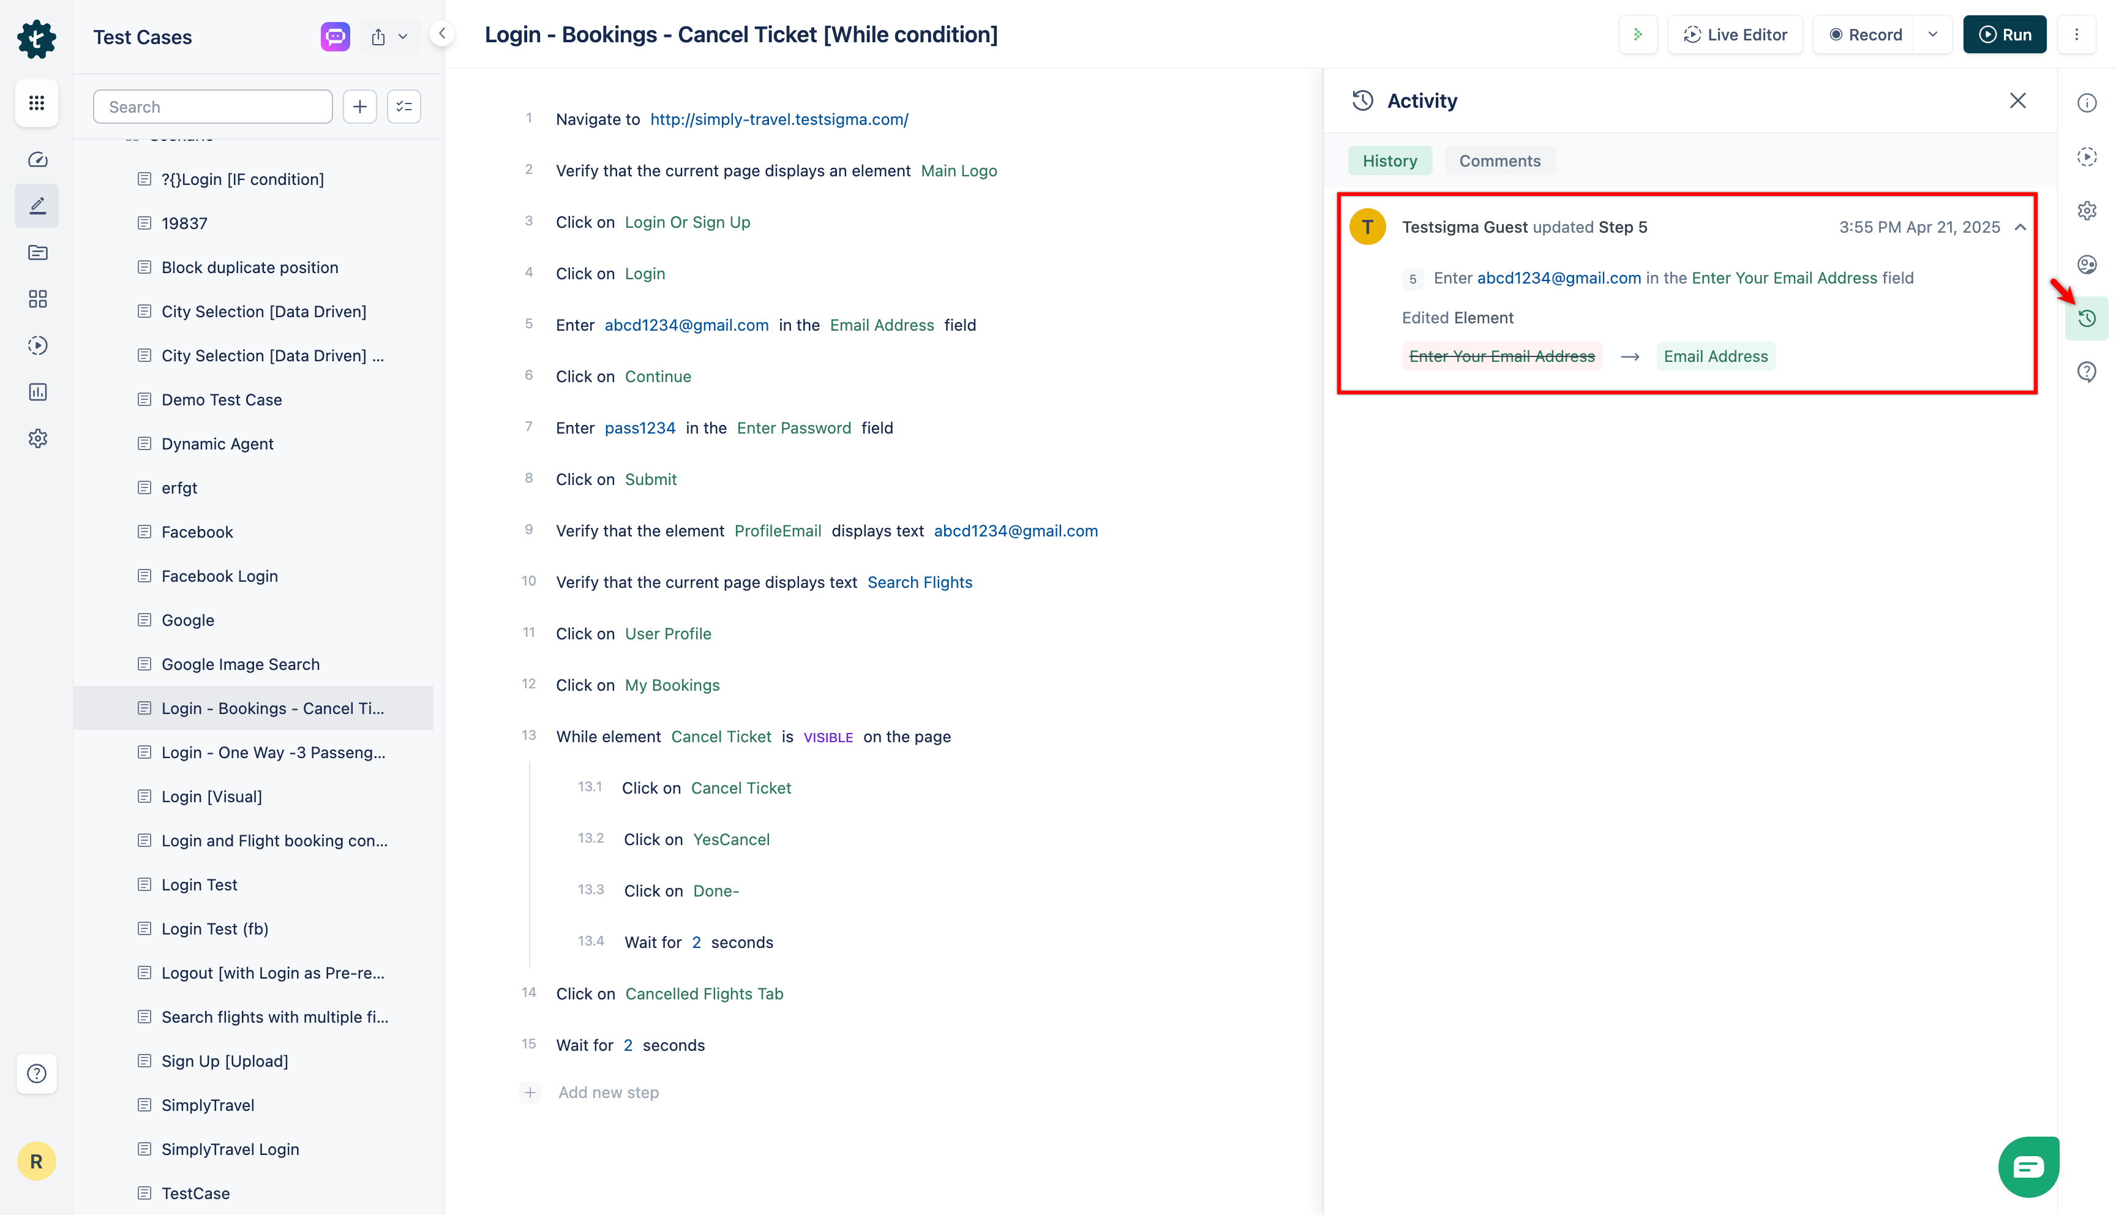View the Reports chart icon
2116x1215 pixels.
click(37, 391)
